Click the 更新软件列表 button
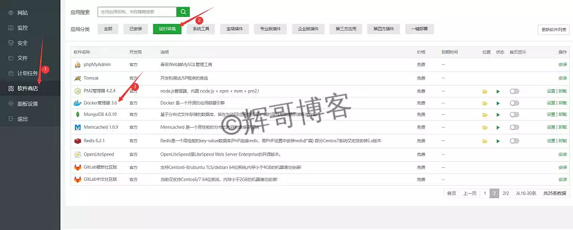The height and width of the screenshot is (230, 573). click(553, 30)
